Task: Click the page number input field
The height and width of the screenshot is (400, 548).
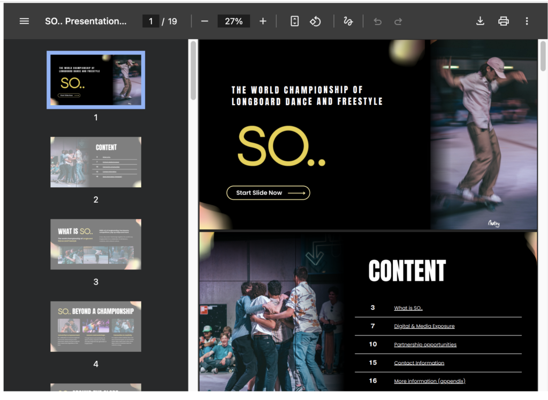Action: click(151, 21)
